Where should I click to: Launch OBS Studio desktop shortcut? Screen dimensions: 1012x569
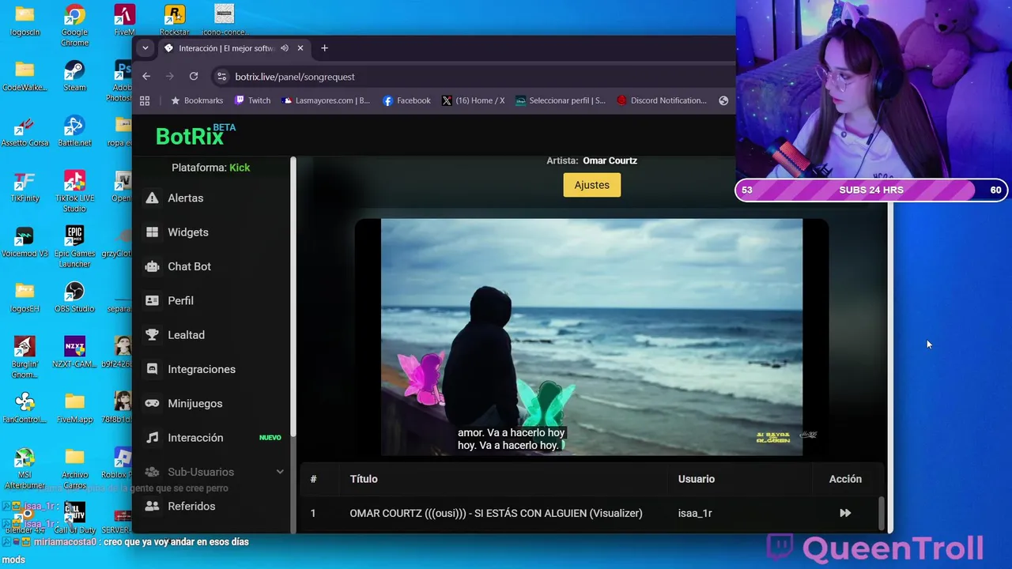tap(75, 297)
